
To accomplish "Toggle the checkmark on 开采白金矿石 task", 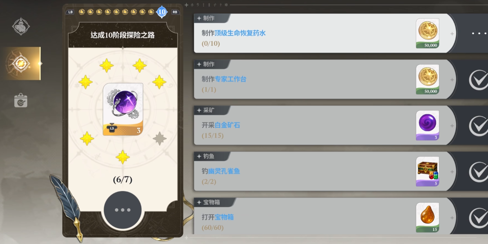I will click(x=478, y=126).
